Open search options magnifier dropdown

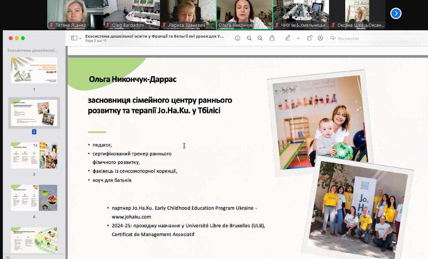(x=333, y=38)
